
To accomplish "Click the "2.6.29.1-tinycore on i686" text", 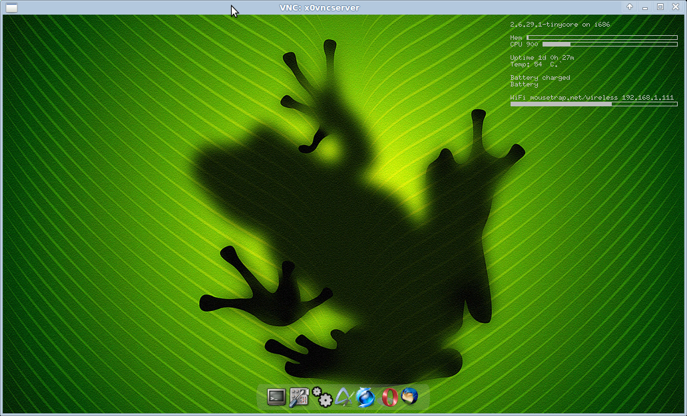I will 560,25.
